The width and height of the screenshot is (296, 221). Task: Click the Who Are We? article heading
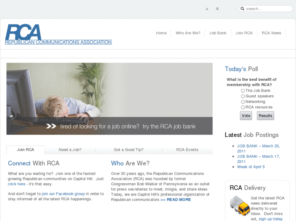pos(130,163)
